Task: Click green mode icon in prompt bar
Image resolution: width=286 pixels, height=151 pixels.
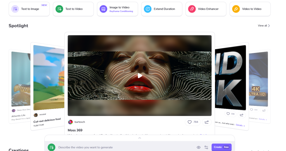Action: (51, 147)
